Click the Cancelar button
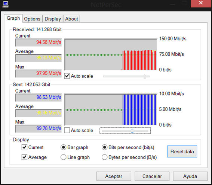This screenshot has height=185, width=212. 152,176
